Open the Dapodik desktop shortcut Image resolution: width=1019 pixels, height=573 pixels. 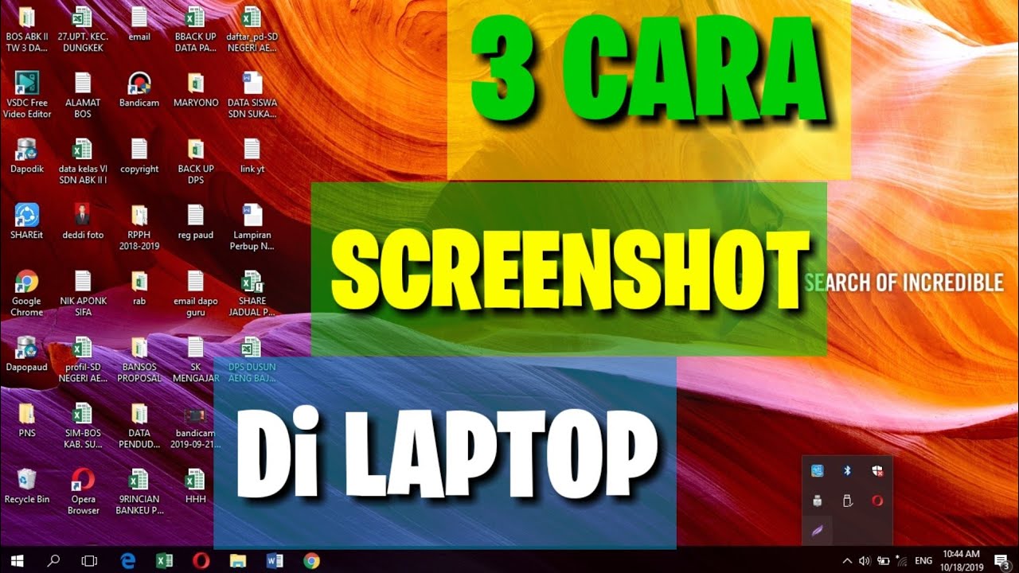coord(27,156)
